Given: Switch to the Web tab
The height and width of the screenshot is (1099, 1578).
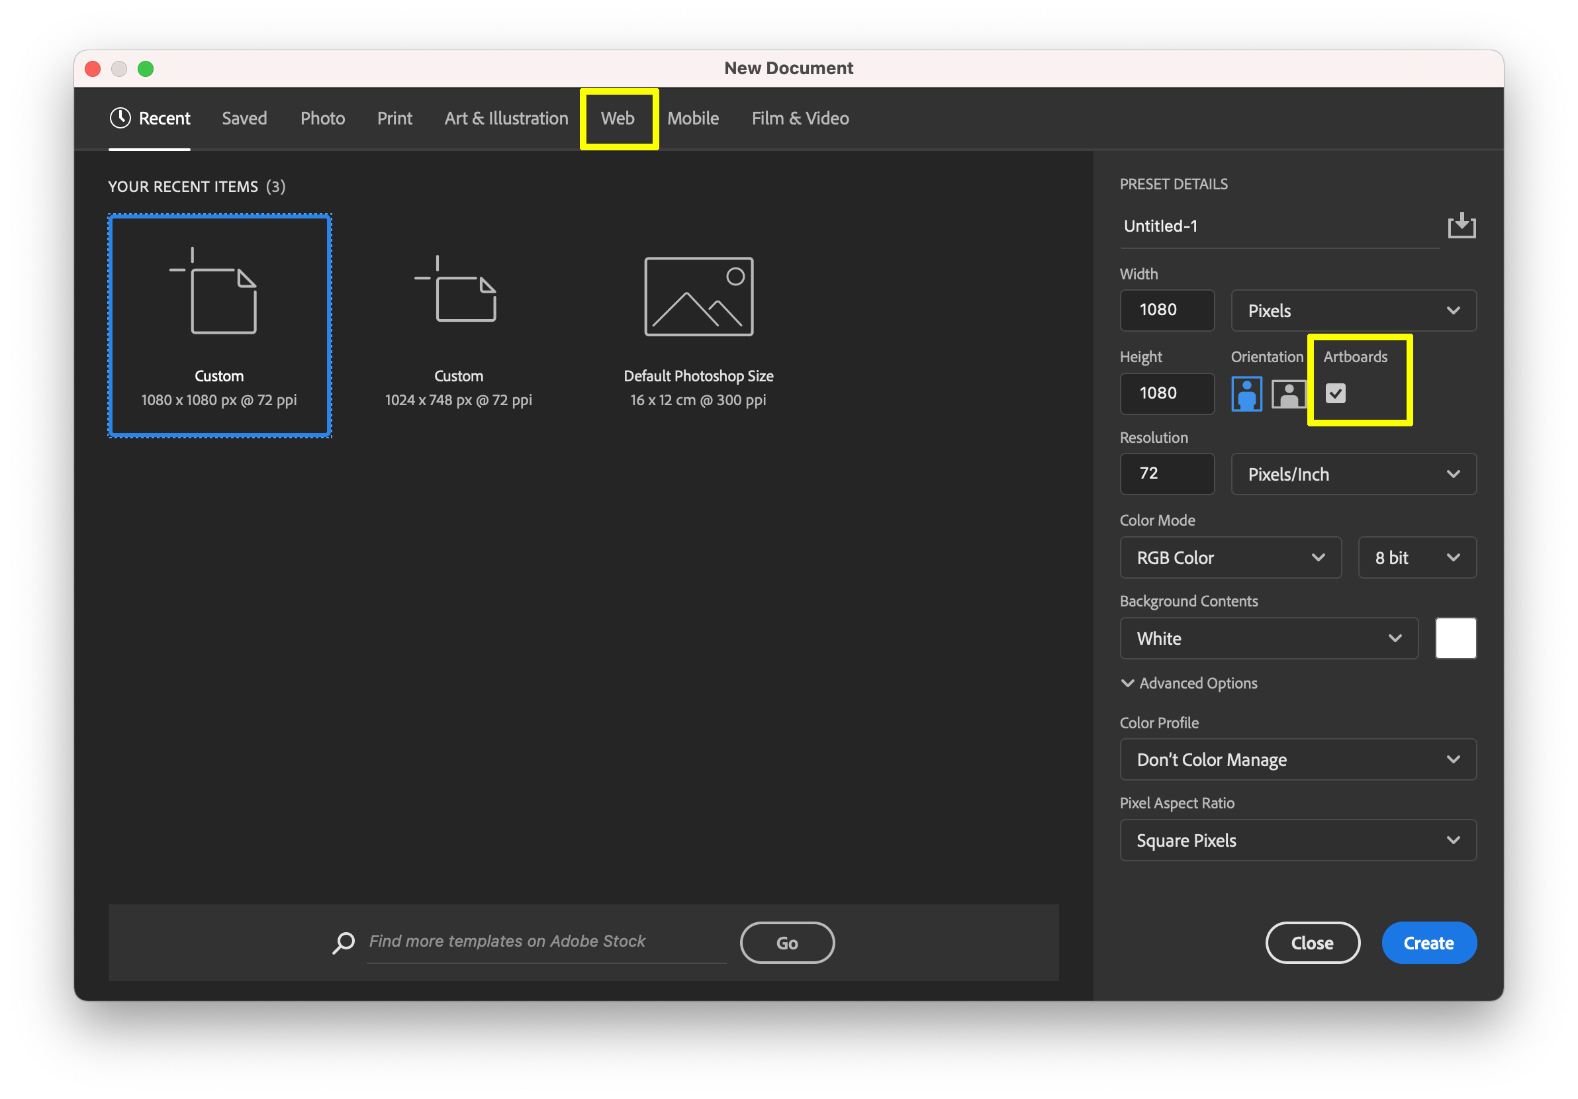Looking at the screenshot, I should coord(617,119).
